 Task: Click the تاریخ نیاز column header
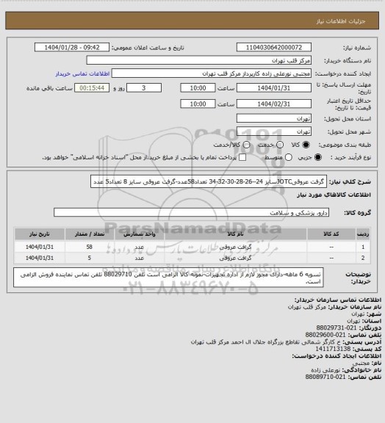pos(40,234)
